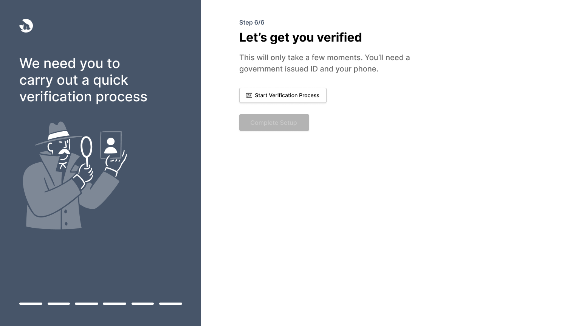This screenshot has height=326, width=573.
Task: Click the "Step 6/6" label
Action: (x=252, y=22)
